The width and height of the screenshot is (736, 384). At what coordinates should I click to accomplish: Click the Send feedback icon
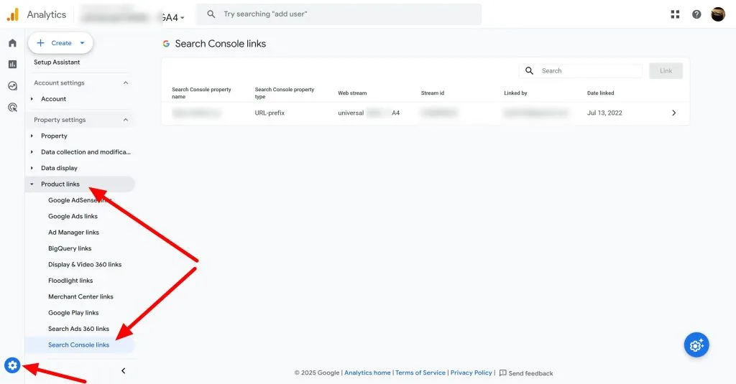(502, 373)
